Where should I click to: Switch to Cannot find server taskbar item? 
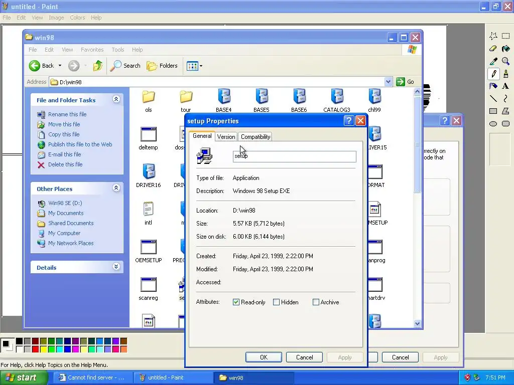[x=92, y=378]
